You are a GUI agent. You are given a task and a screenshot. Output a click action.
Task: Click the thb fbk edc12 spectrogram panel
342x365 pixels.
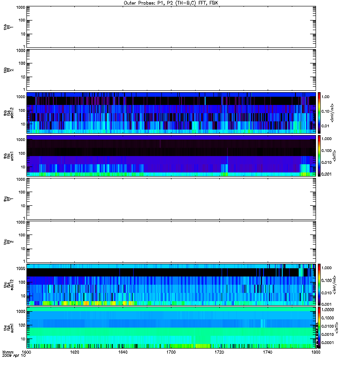coord(171,113)
